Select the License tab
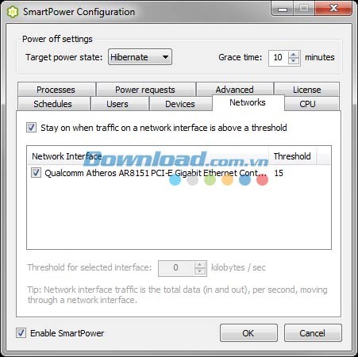The height and width of the screenshot is (357, 358). (x=306, y=90)
